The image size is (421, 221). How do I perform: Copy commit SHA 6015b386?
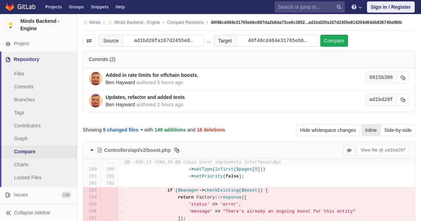pyautogui.click(x=403, y=78)
